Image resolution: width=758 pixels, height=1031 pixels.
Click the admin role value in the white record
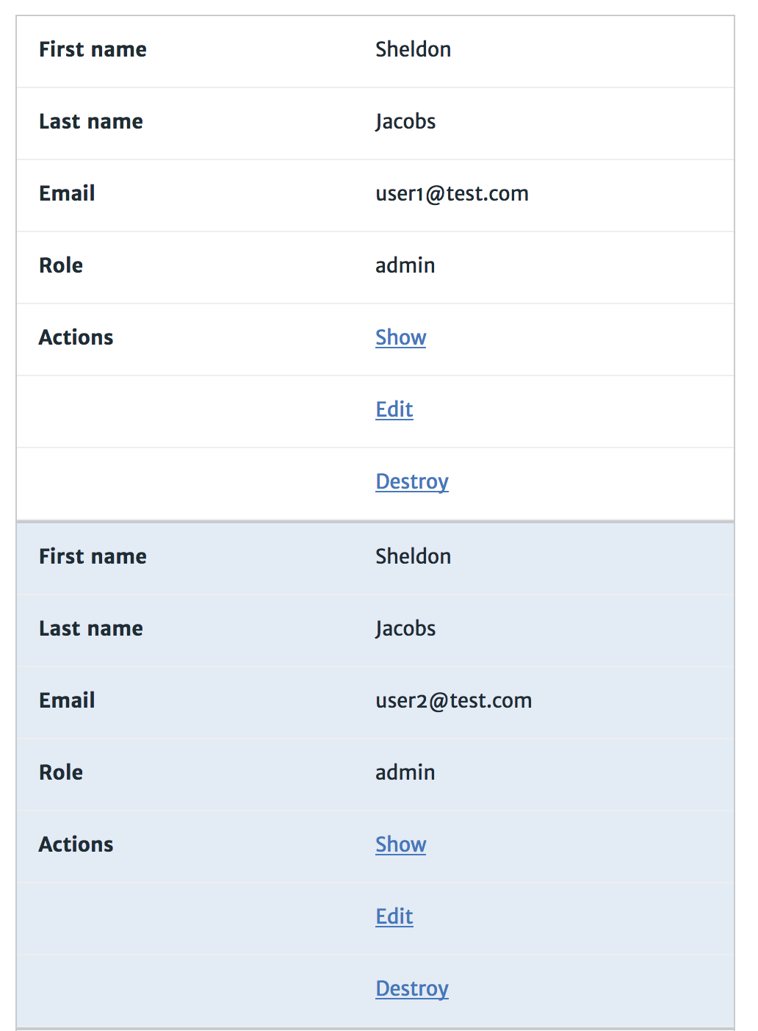tap(405, 265)
